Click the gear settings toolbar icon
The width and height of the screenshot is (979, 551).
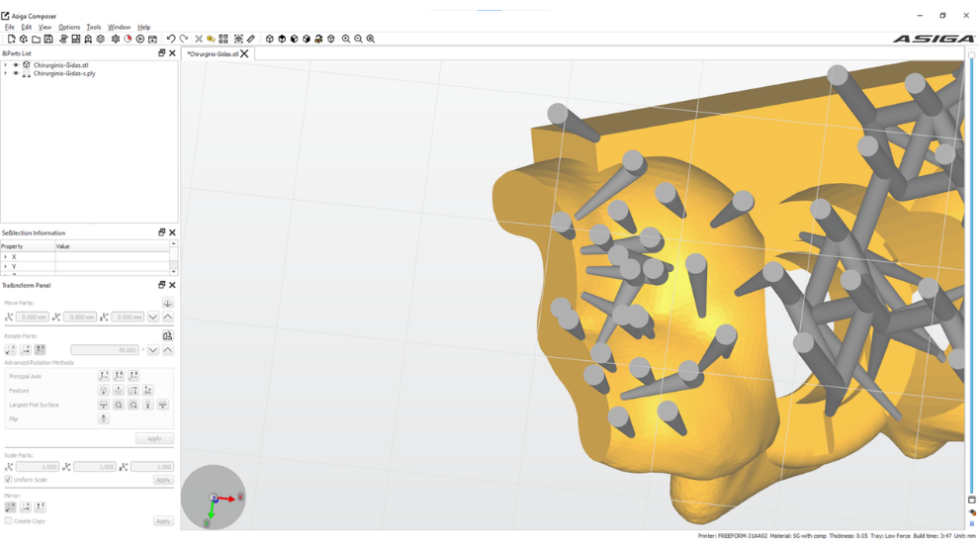pos(116,39)
